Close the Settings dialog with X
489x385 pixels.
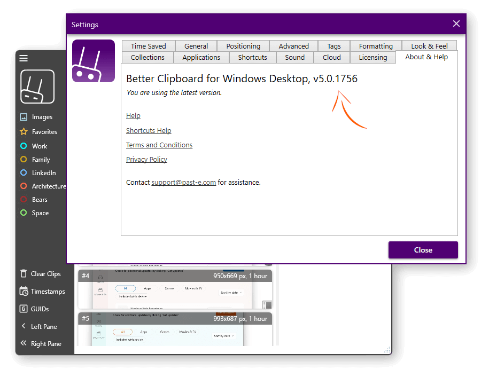[x=456, y=23]
